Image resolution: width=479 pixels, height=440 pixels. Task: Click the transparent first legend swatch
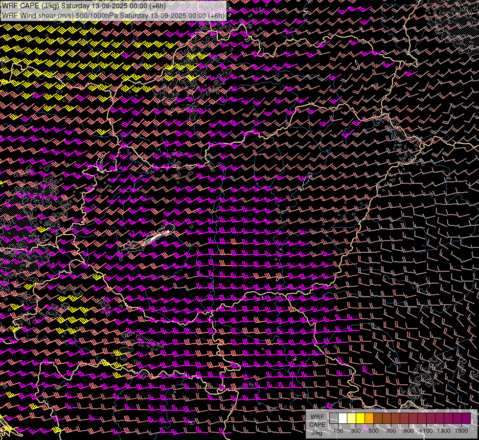[x=334, y=418]
